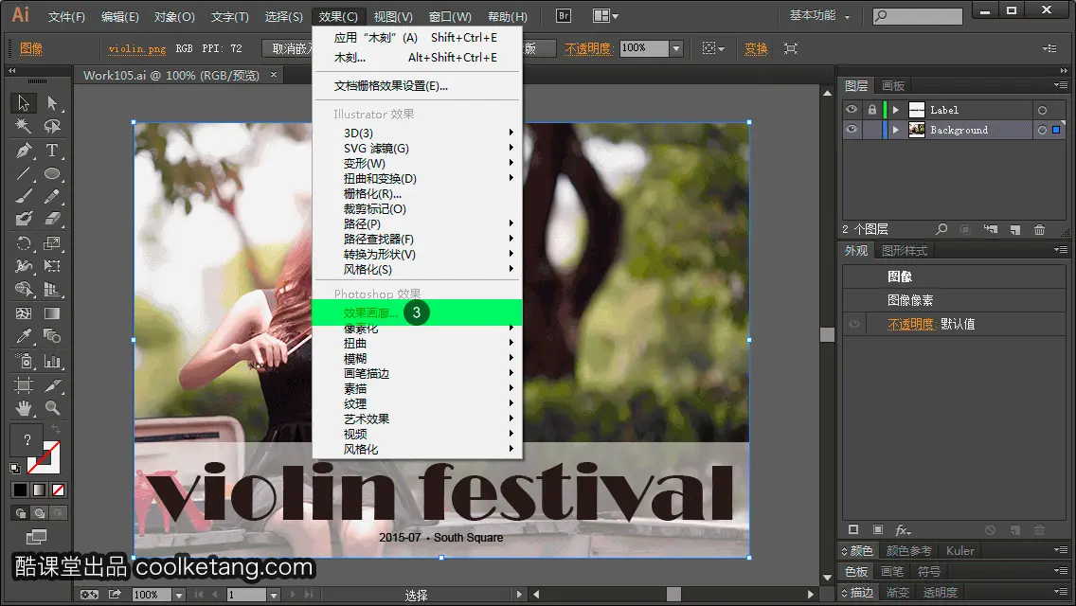Open the Layers panel flyout menu

(x=1061, y=85)
